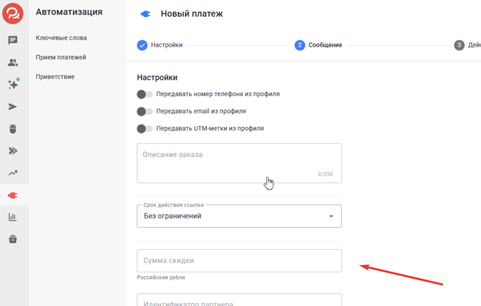Image resolution: width=481 pixels, height=306 pixels.
Task: Click the red chat logo icon
Action: [13, 13]
